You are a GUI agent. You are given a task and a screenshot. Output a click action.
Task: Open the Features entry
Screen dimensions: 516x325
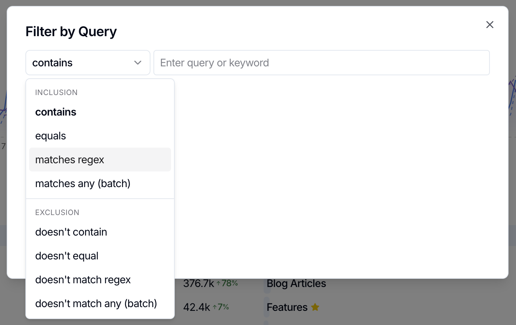pyautogui.click(x=287, y=307)
